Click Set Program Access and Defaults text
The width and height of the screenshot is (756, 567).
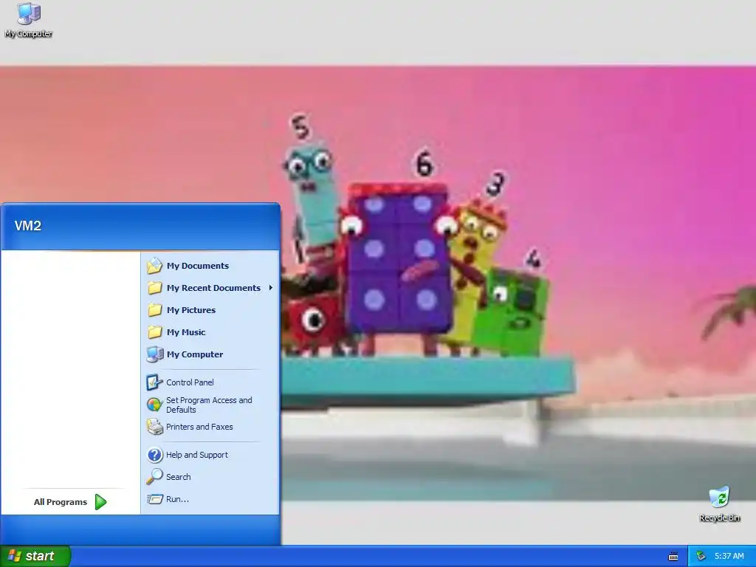209,405
